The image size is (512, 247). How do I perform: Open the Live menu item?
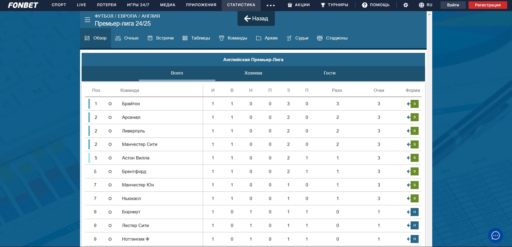pos(81,5)
